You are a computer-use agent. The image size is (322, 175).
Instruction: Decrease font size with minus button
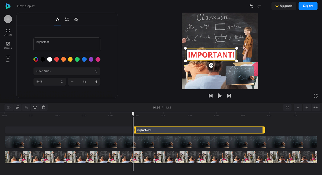[x=72, y=82]
